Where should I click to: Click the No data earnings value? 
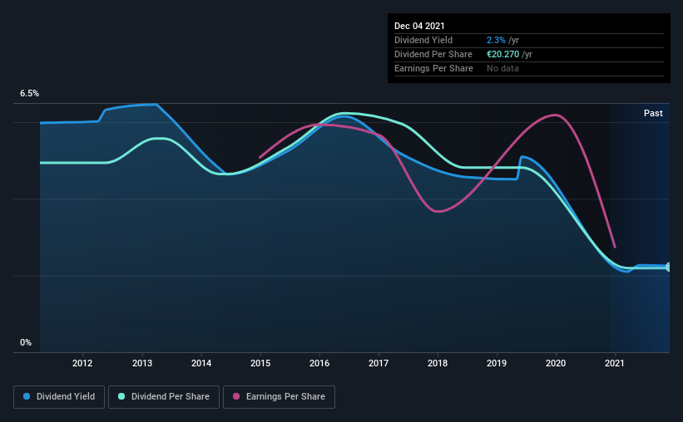click(x=502, y=68)
